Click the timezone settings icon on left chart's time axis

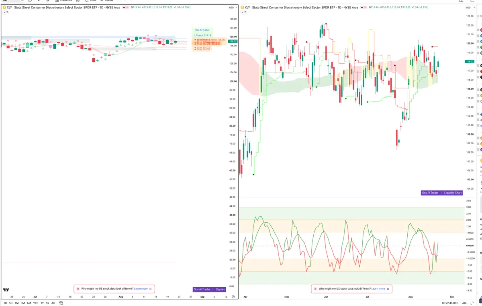click(233, 297)
